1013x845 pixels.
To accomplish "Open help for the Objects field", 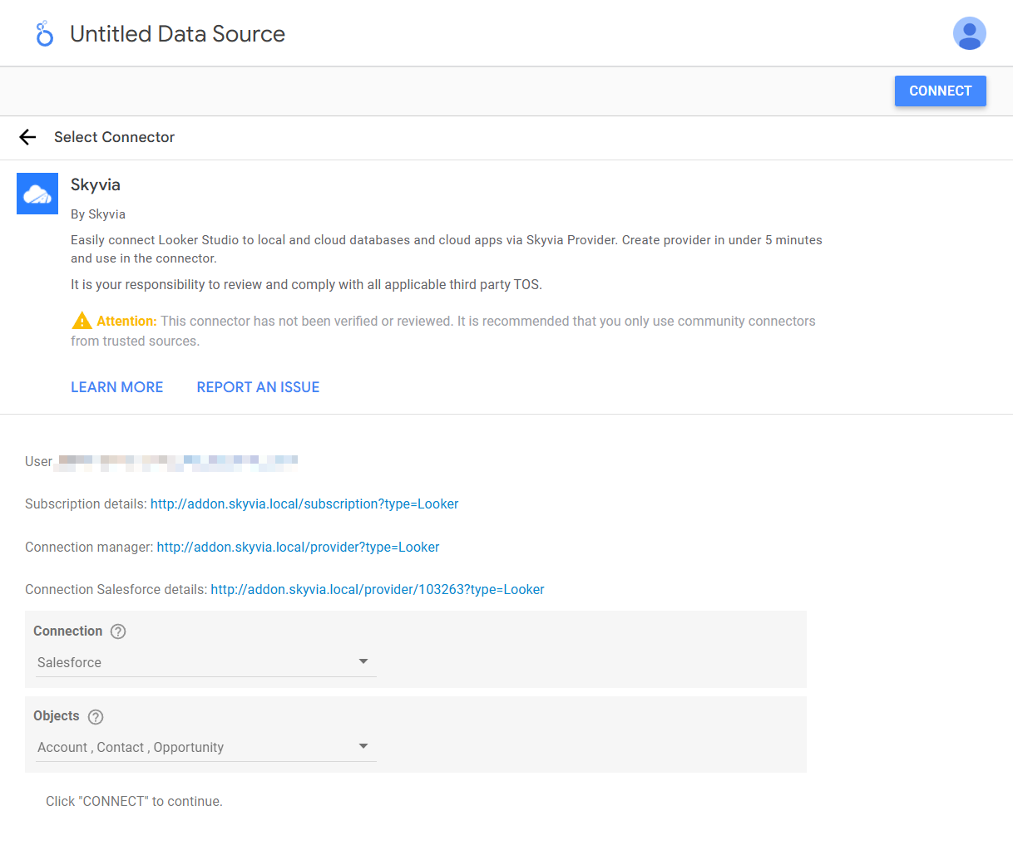I will (x=96, y=716).
